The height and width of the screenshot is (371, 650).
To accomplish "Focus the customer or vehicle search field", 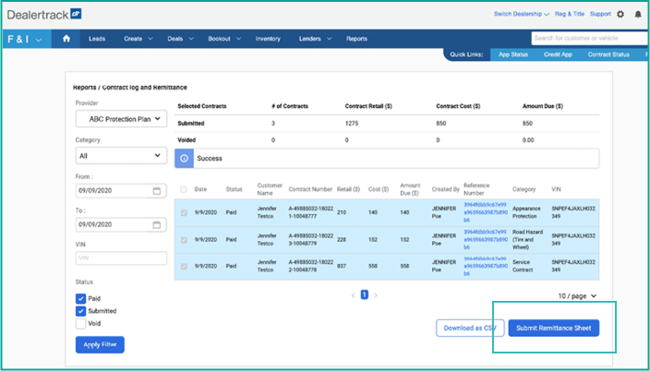I will [590, 38].
